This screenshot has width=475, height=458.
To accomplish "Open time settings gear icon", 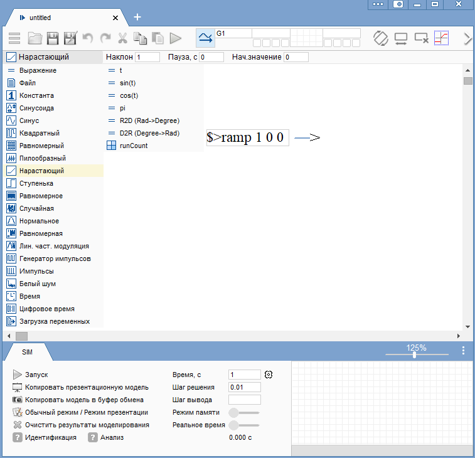I will 269,375.
